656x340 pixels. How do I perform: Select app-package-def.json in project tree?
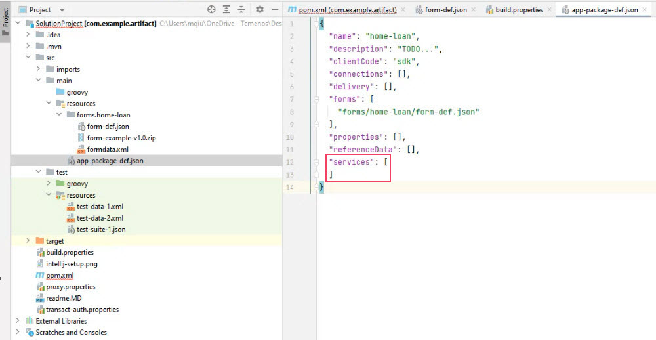point(110,161)
